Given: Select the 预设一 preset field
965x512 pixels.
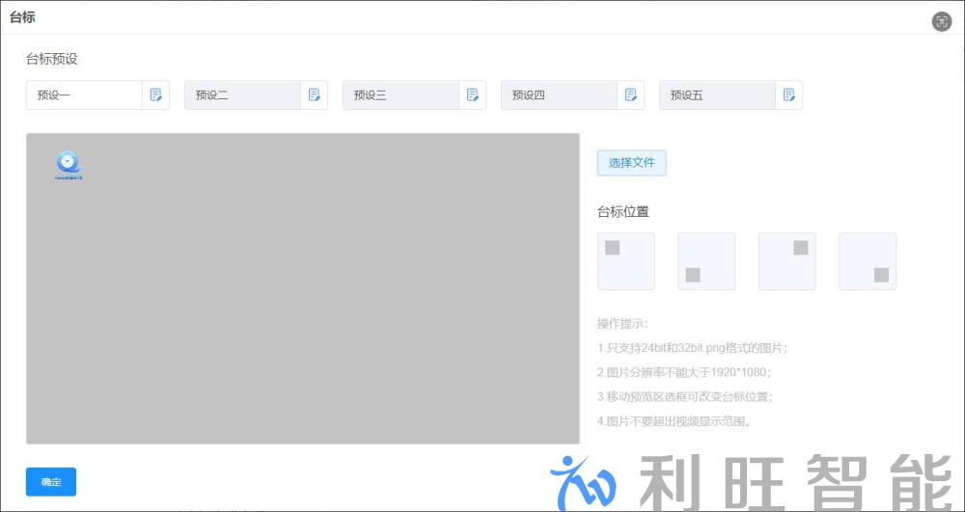Looking at the screenshot, I should click(x=84, y=95).
